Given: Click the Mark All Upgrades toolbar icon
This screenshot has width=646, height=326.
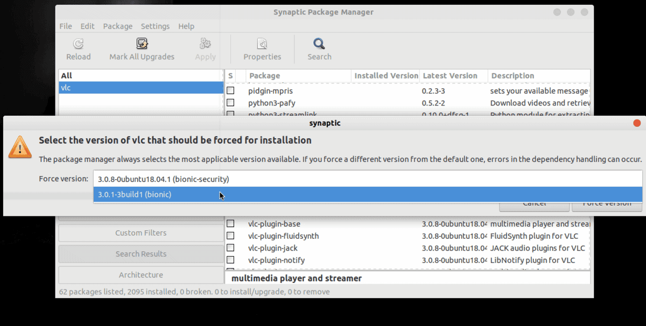Looking at the screenshot, I should point(142,44).
